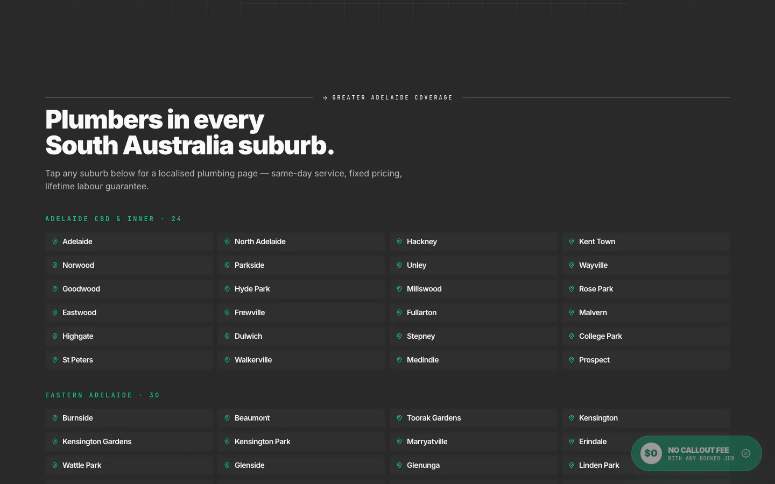Open the Hackney plumbing page

[474, 241]
